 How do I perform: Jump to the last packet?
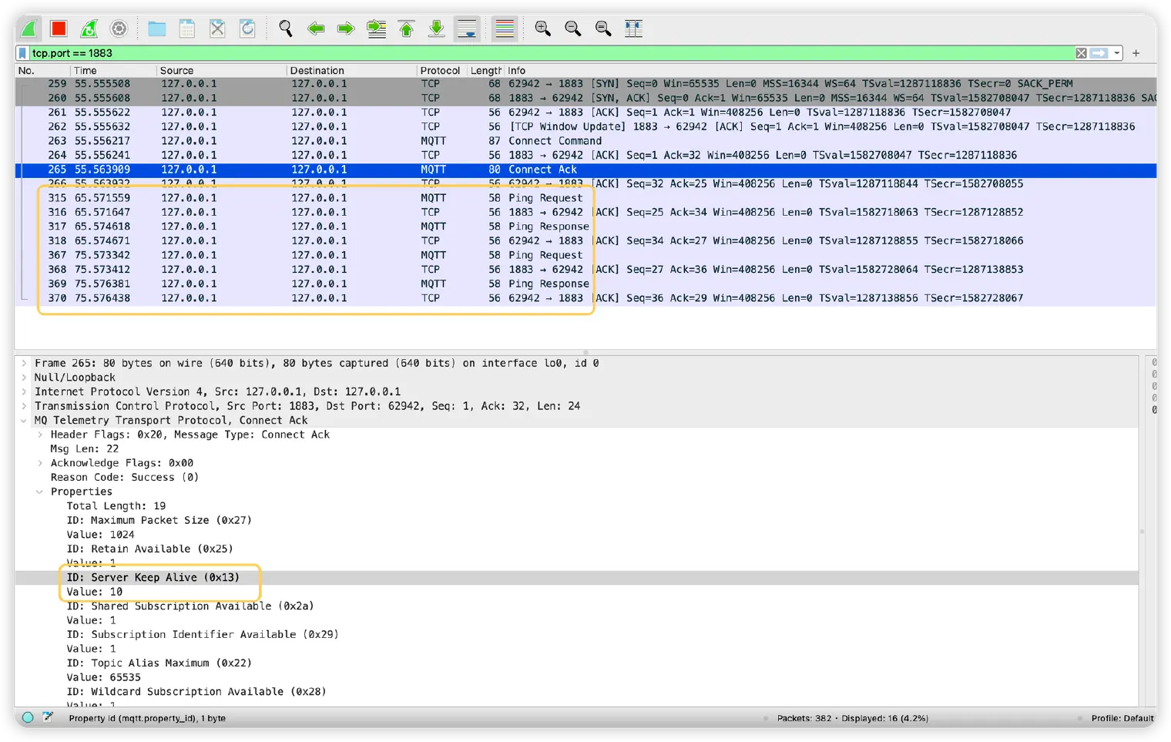[437, 29]
